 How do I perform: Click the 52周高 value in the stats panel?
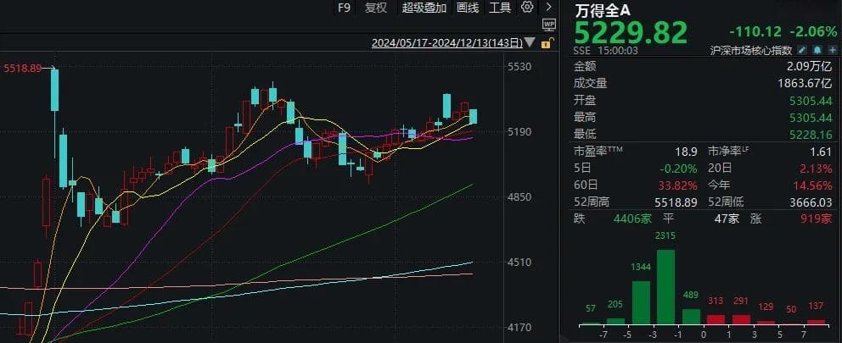676,202
